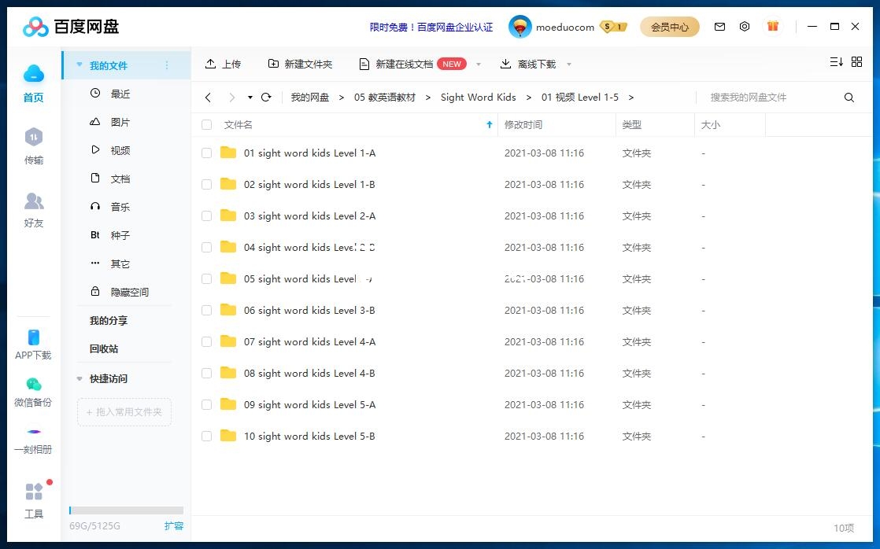880x549 pixels.
Task: Click the gift box icon
Action: point(773,27)
